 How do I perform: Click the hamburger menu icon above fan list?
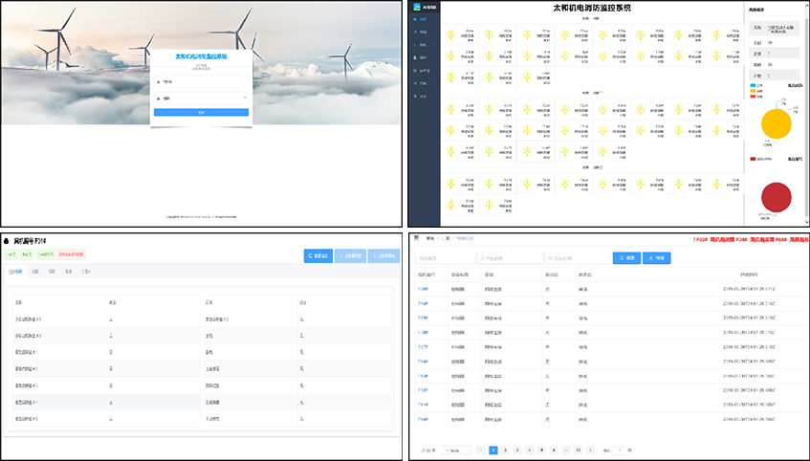coord(416,237)
